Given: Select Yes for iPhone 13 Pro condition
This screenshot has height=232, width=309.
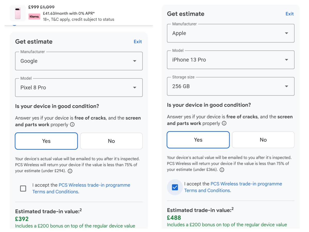Looking at the screenshot, I should [x=198, y=140].
